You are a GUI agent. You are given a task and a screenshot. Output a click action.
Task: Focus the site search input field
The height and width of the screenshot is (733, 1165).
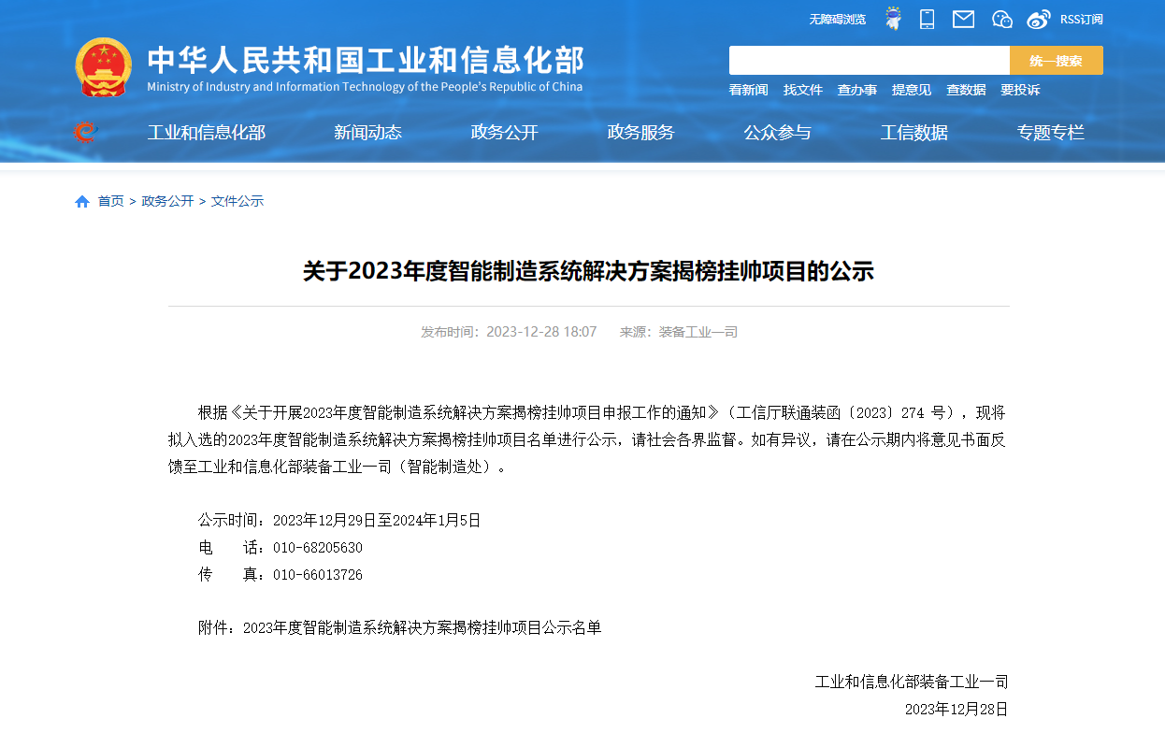click(869, 61)
